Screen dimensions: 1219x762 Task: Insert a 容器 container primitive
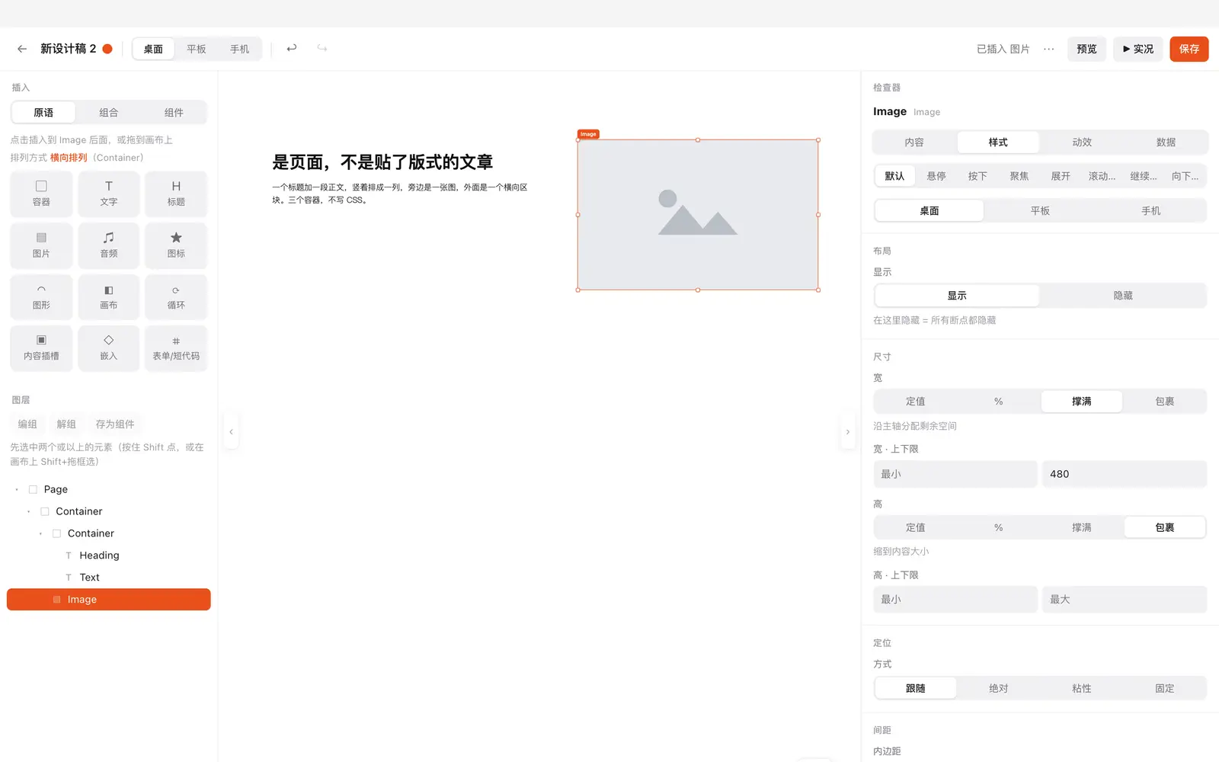(41, 194)
